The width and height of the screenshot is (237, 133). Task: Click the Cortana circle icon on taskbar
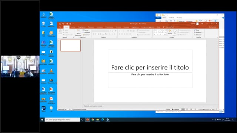coord(82,120)
